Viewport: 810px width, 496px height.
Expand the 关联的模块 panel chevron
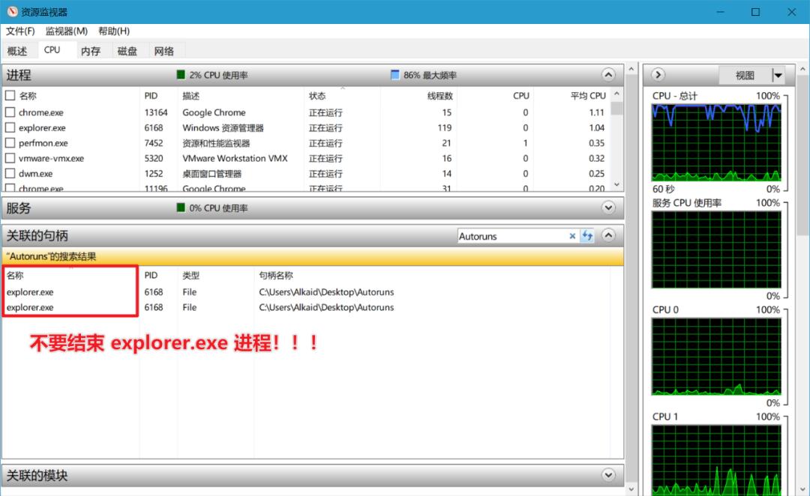coord(609,474)
